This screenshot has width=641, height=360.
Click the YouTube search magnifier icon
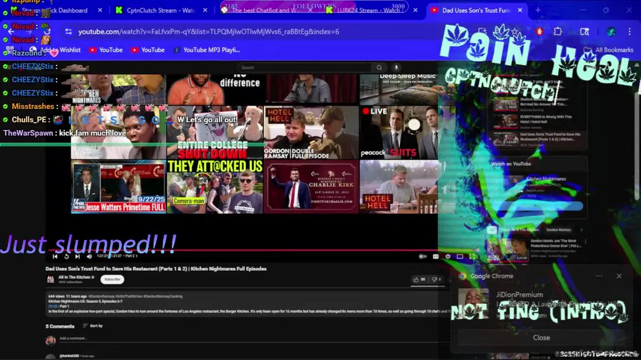point(380,67)
